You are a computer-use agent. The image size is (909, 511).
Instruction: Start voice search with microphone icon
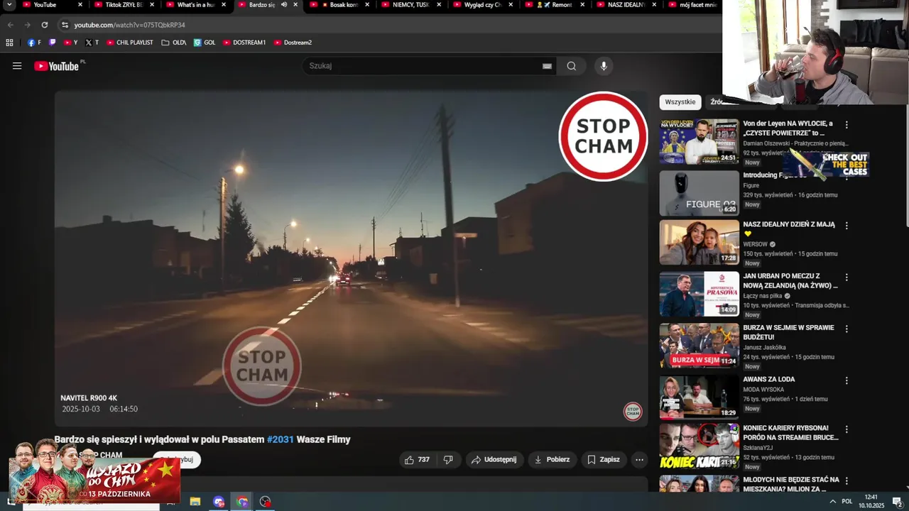click(604, 66)
